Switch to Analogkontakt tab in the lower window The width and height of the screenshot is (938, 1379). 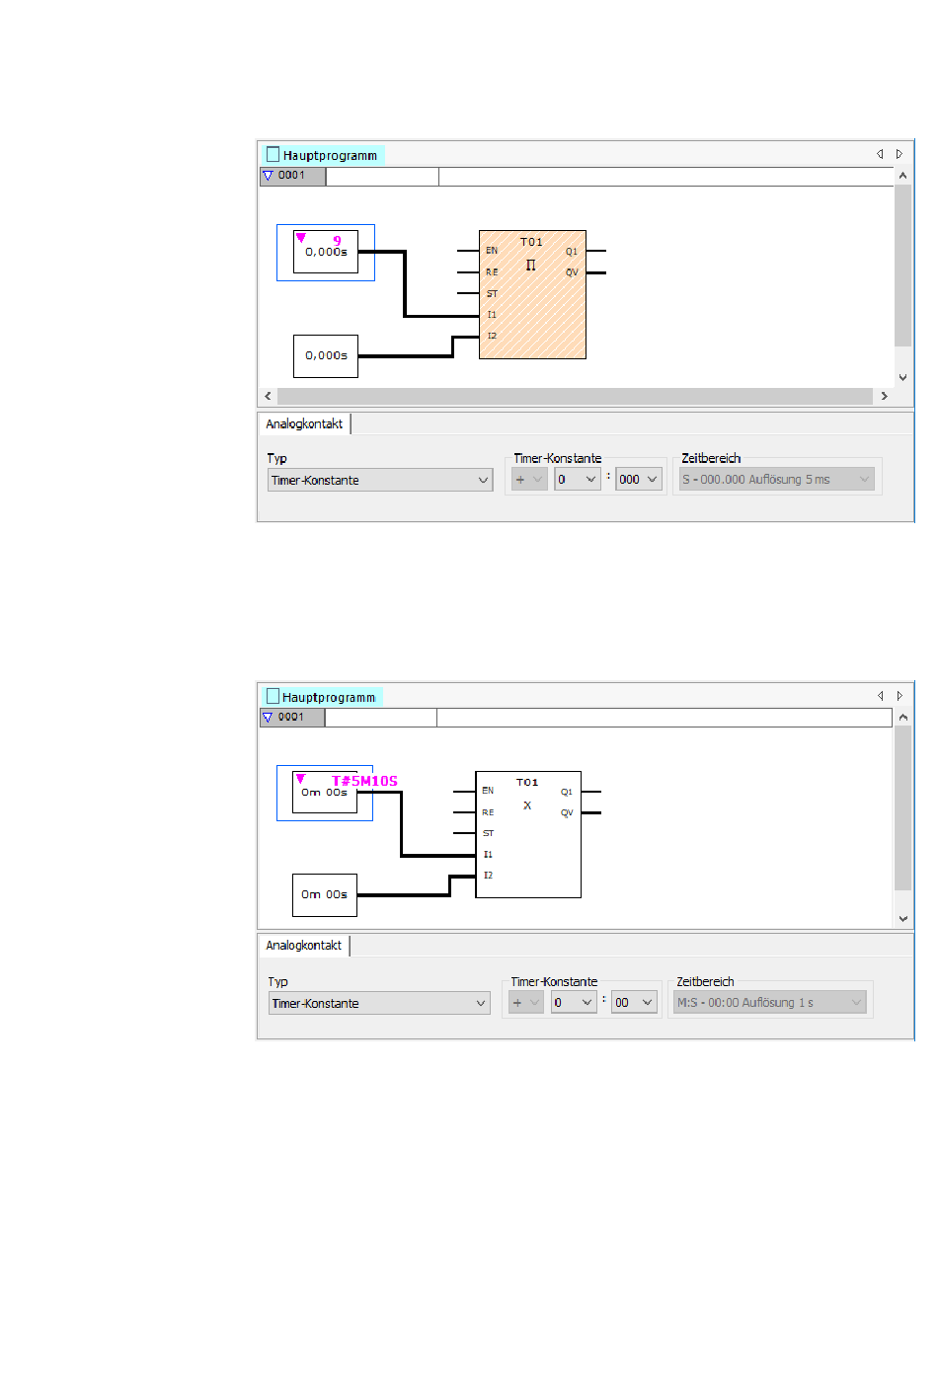pyautogui.click(x=304, y=946)
